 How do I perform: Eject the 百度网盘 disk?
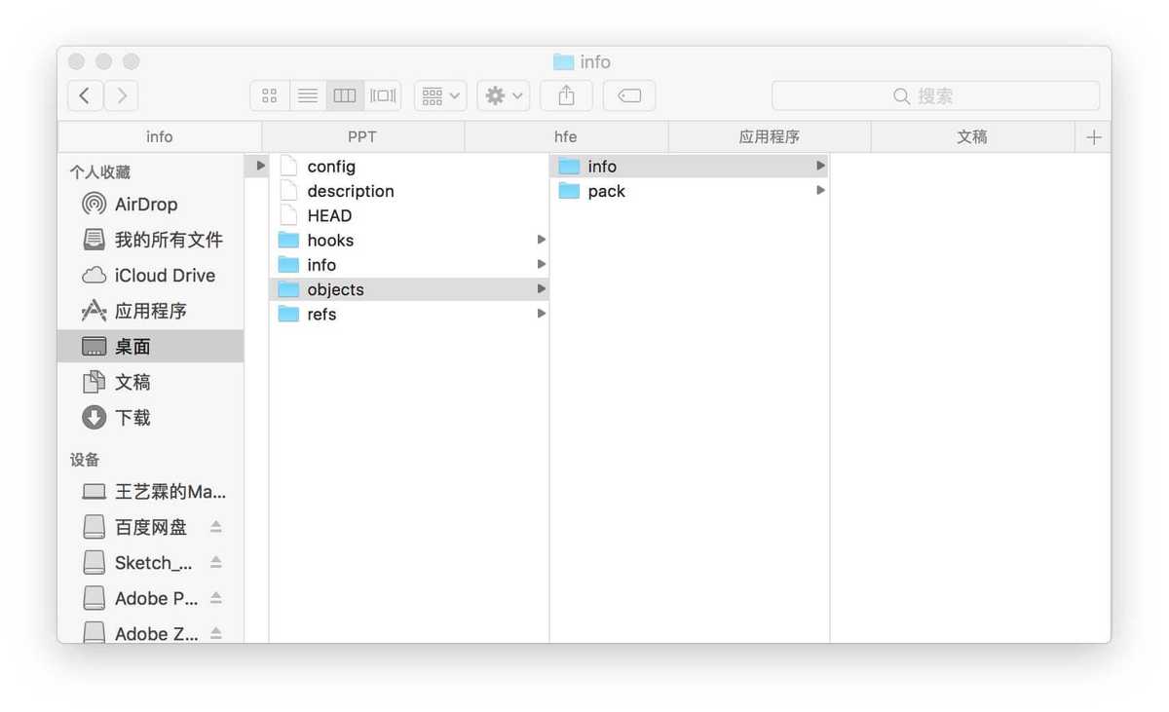tap(216, 527)
